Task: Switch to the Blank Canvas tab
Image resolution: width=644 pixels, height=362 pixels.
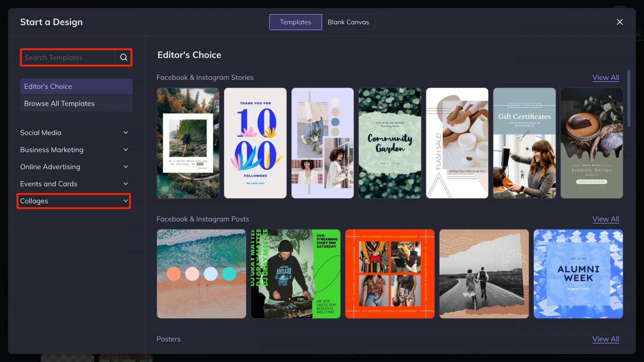Action: tap(348, 22)
